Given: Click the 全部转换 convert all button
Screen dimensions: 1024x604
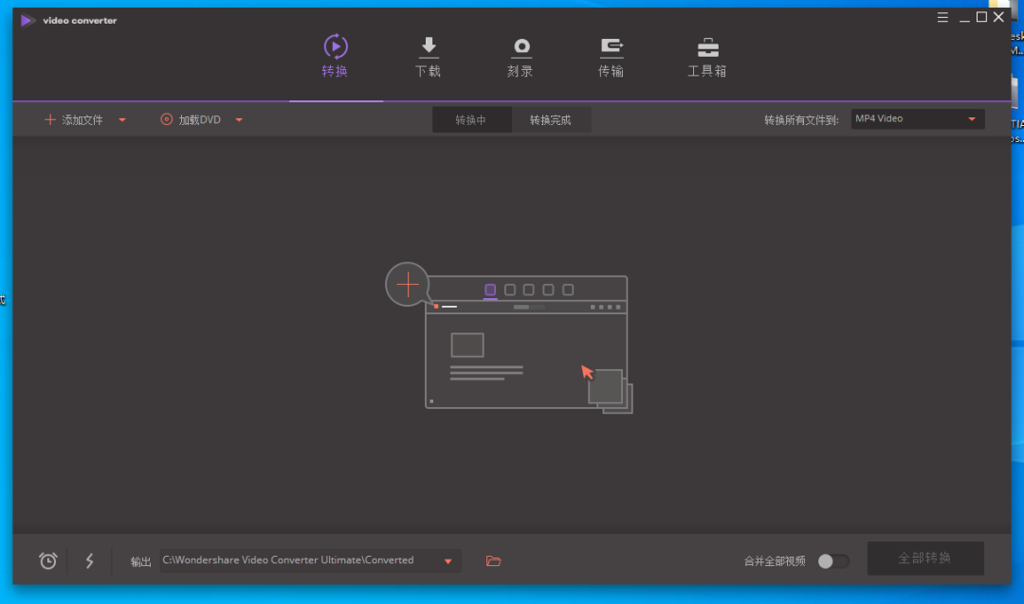Looking at the screenshot, I should pyautogui.click(x=925, y=559).
